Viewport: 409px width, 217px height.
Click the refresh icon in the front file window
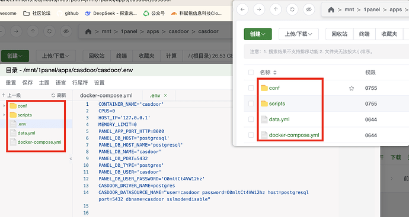[292, 9]
